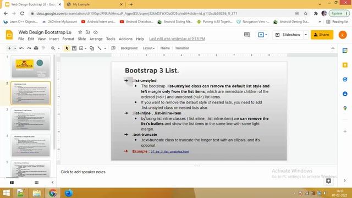Click the Transition button

click(182, 48)
